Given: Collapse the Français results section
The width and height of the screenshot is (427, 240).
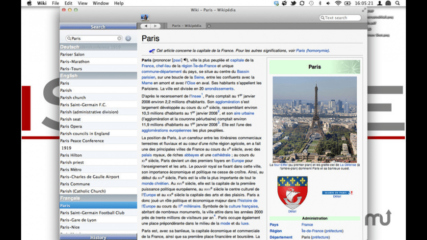Looking at the screenshot, I should pyautogui.click(x=98, y=198).
